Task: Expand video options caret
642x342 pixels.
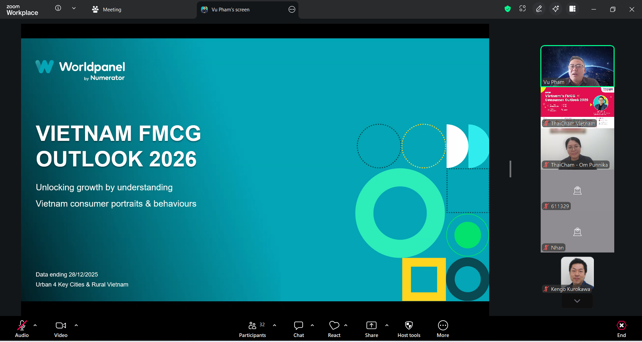Action: point(76,325)
